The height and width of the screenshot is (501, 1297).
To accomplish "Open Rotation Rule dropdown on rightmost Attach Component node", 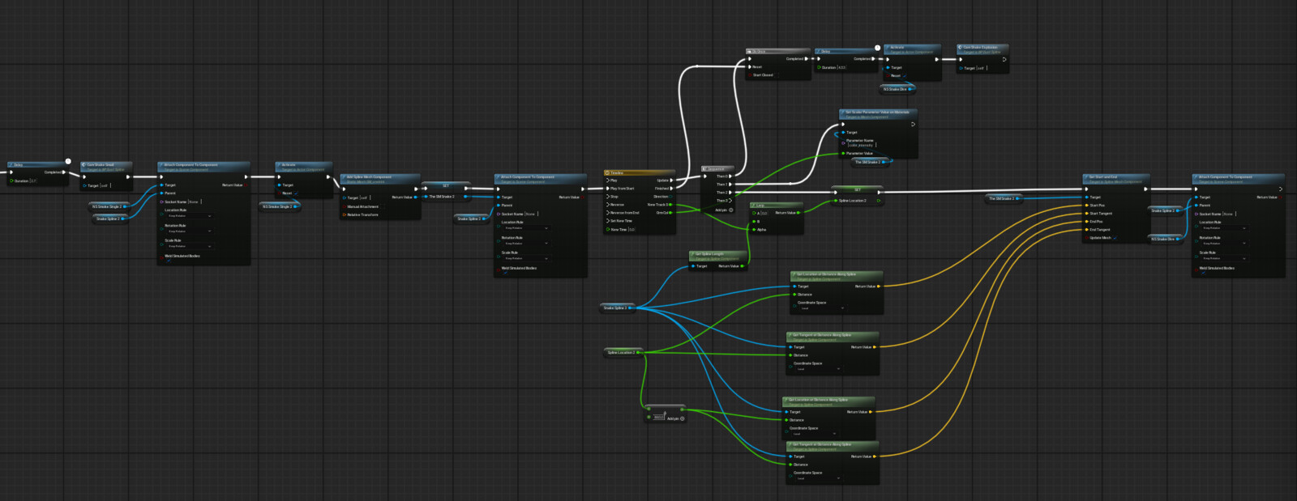I will pyautogui.click(x=1225, y=244).
